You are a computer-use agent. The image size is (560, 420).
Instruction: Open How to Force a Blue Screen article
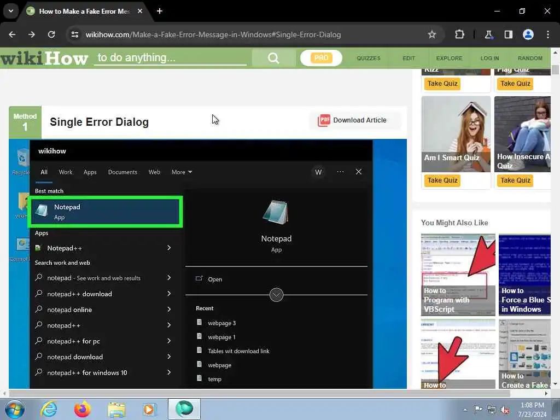[x=524, y=275]
